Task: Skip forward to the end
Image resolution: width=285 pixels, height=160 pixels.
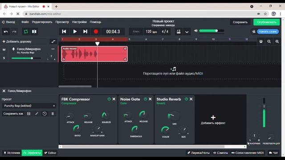Action: (x=85, y=32)
